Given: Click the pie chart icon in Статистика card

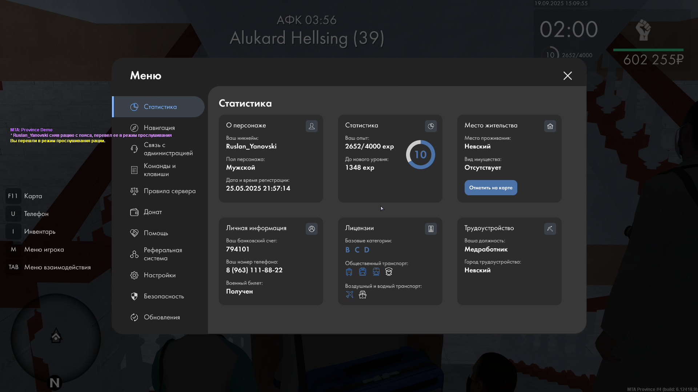Looking at the screenshot, I should click(x=431, y=126).
